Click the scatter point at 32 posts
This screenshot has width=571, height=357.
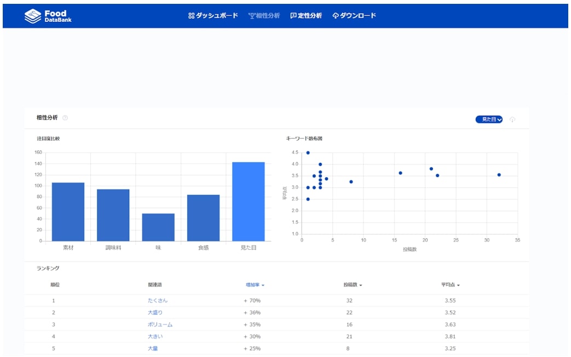click(x=499, y=175)
